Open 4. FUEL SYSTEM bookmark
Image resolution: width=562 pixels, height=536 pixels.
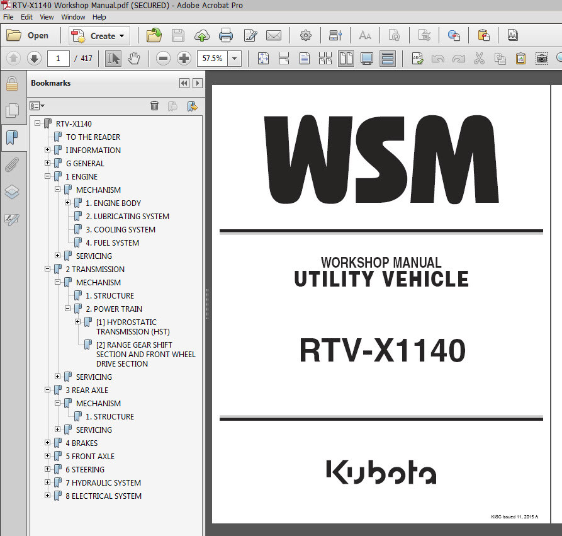pos(112,243)
